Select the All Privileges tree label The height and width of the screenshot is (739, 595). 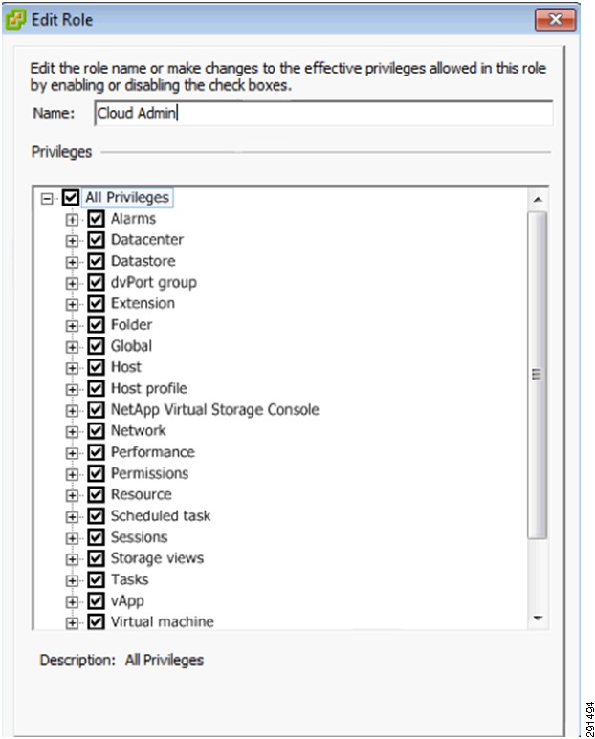(127, 198)
